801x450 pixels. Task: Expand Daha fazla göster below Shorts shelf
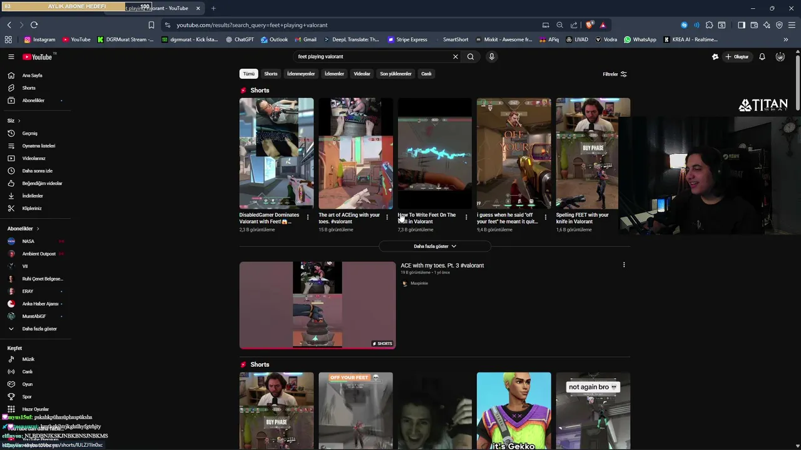pos(435,246)
